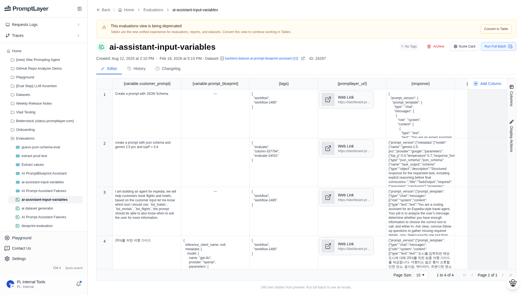Click the {response} column header
This screenshot has height=295, width=525.
click(421, 84)
